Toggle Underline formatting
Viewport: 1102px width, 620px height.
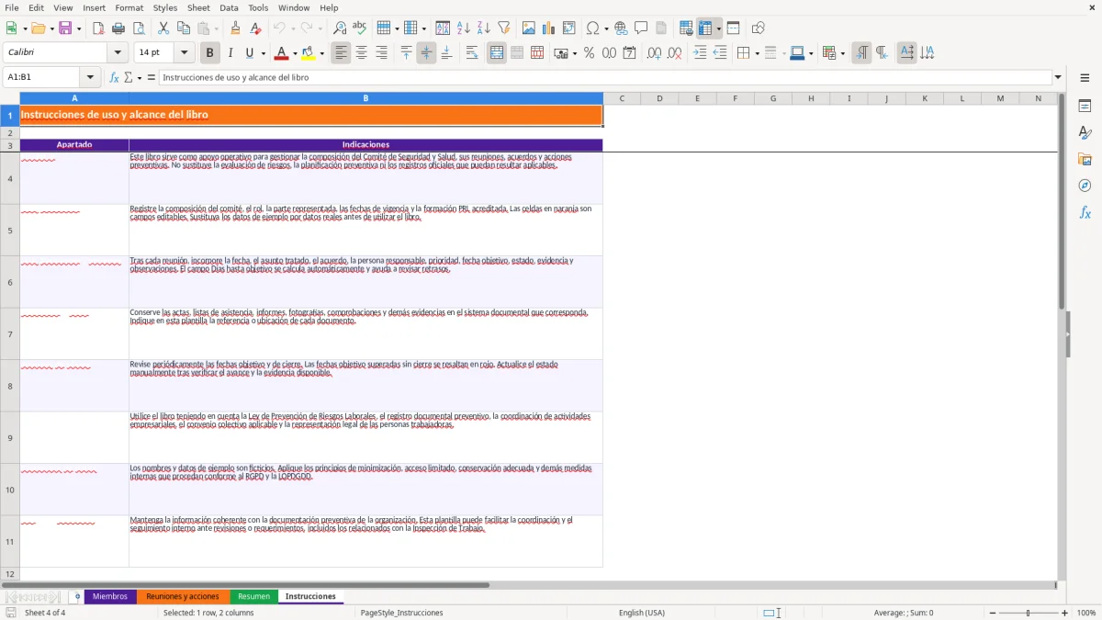click(x=250, y=53)
